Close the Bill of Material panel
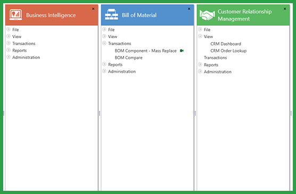The image size is (296, 194). [189, 9]
